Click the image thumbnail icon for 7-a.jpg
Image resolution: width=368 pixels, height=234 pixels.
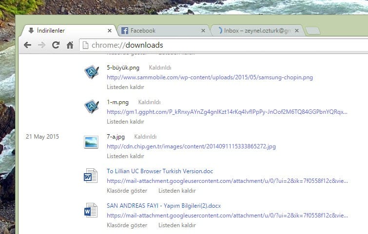pos(91,142)
